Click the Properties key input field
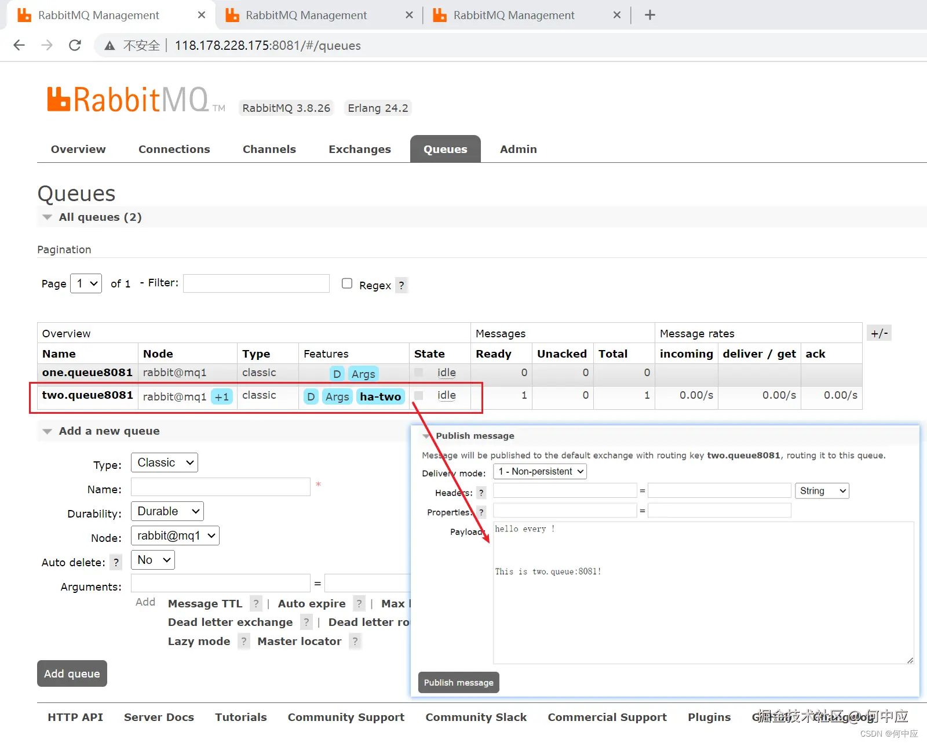 565,510
